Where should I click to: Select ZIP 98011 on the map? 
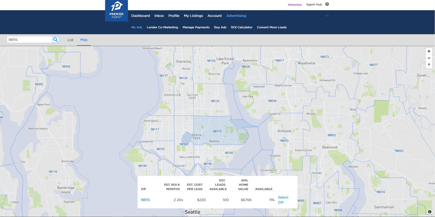280,61
